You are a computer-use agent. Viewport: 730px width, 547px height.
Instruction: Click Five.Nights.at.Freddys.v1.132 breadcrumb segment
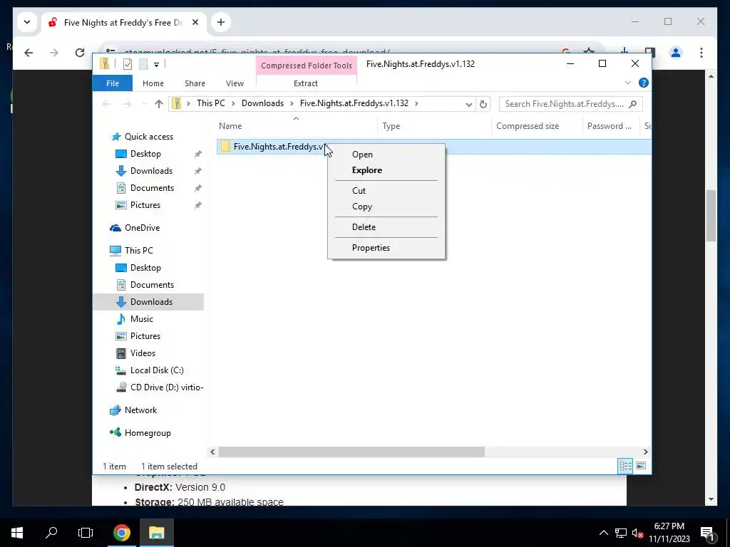click(x=354, y=103)
